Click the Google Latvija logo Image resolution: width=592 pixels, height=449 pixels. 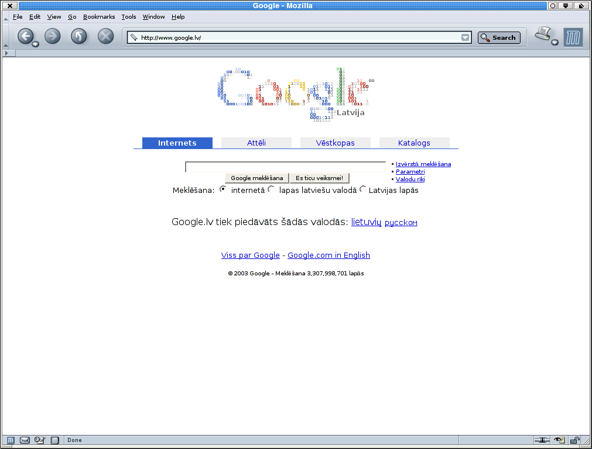click(296, 94)
